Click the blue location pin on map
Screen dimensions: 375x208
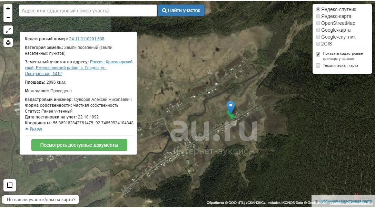230,107
